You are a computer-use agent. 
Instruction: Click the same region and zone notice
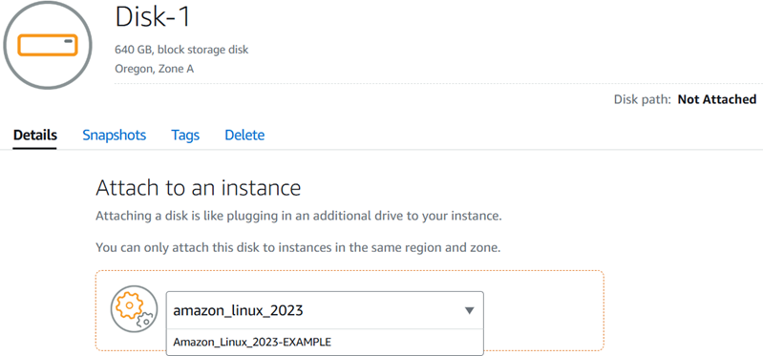[298, 247]
